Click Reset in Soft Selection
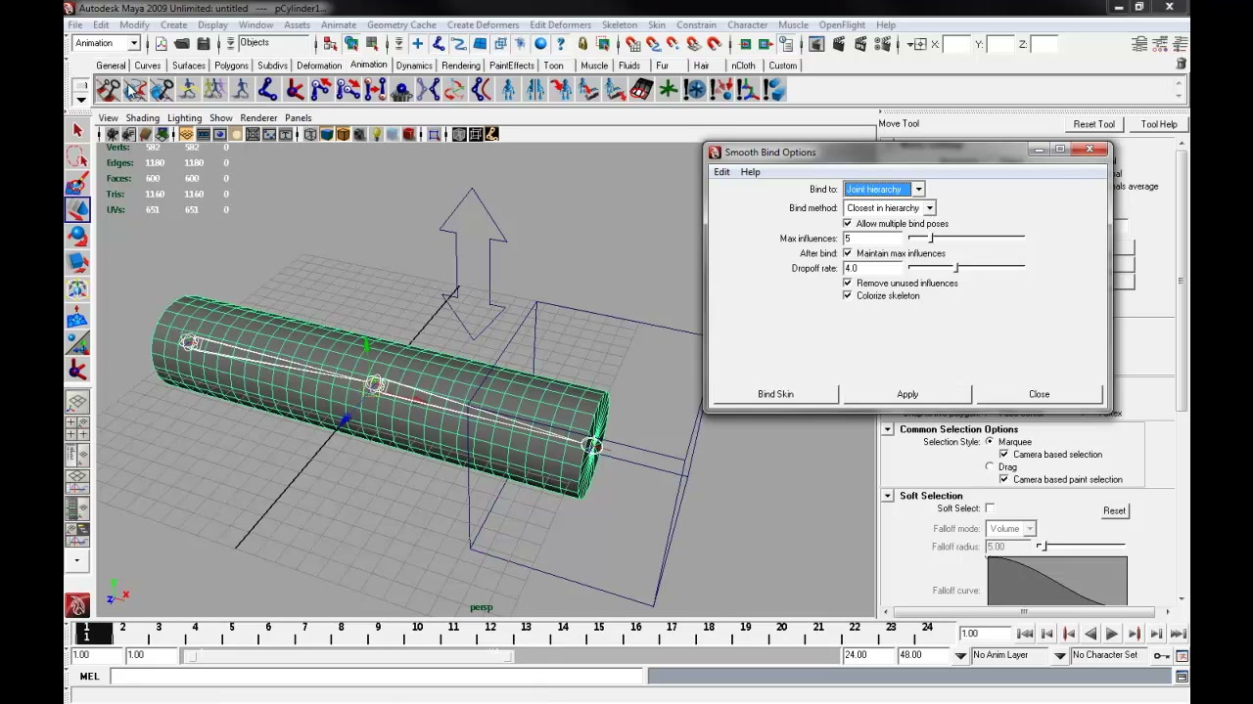The width and height of the screenshot is (1253, 704). [x=1114, y=510]
